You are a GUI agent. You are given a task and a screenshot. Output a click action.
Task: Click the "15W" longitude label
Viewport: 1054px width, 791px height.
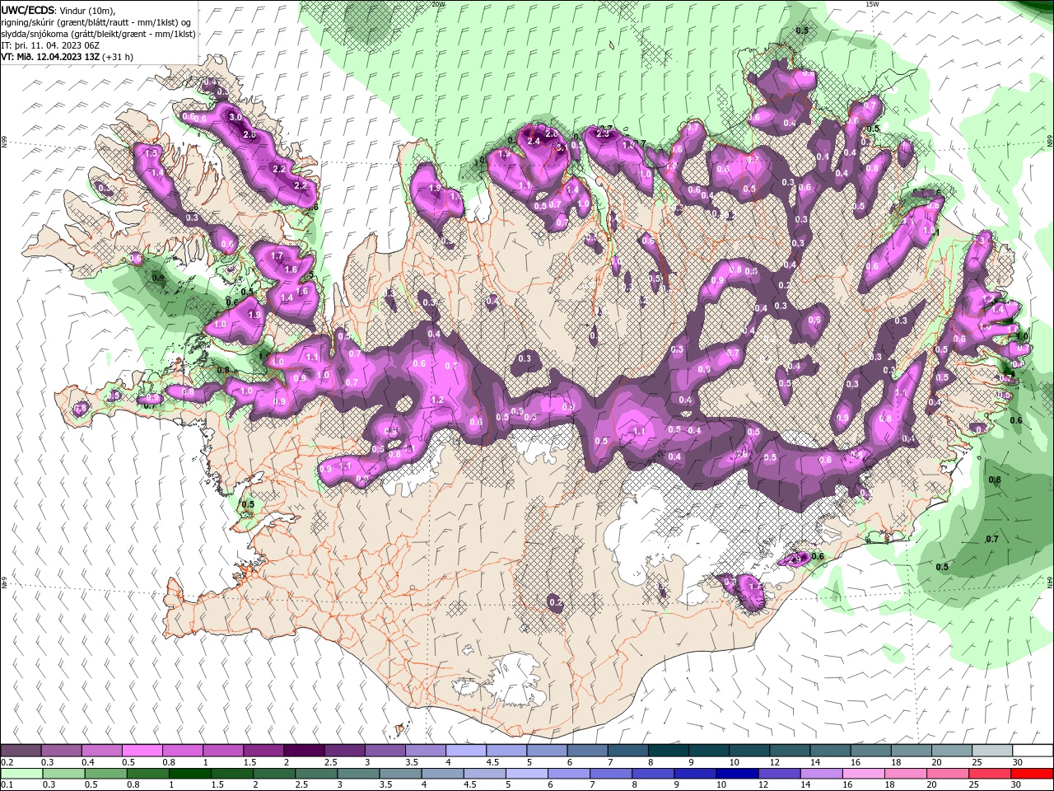(x=872, y=4)
